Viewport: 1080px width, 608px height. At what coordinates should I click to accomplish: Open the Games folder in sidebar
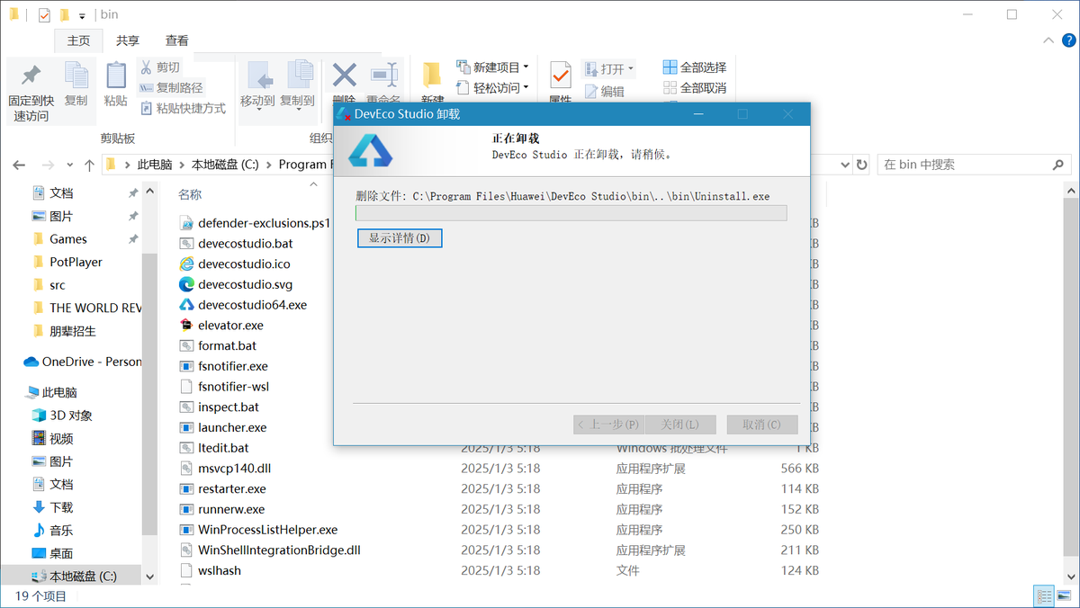(68, 238)
